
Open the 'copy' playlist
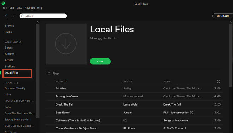(8, 107)
